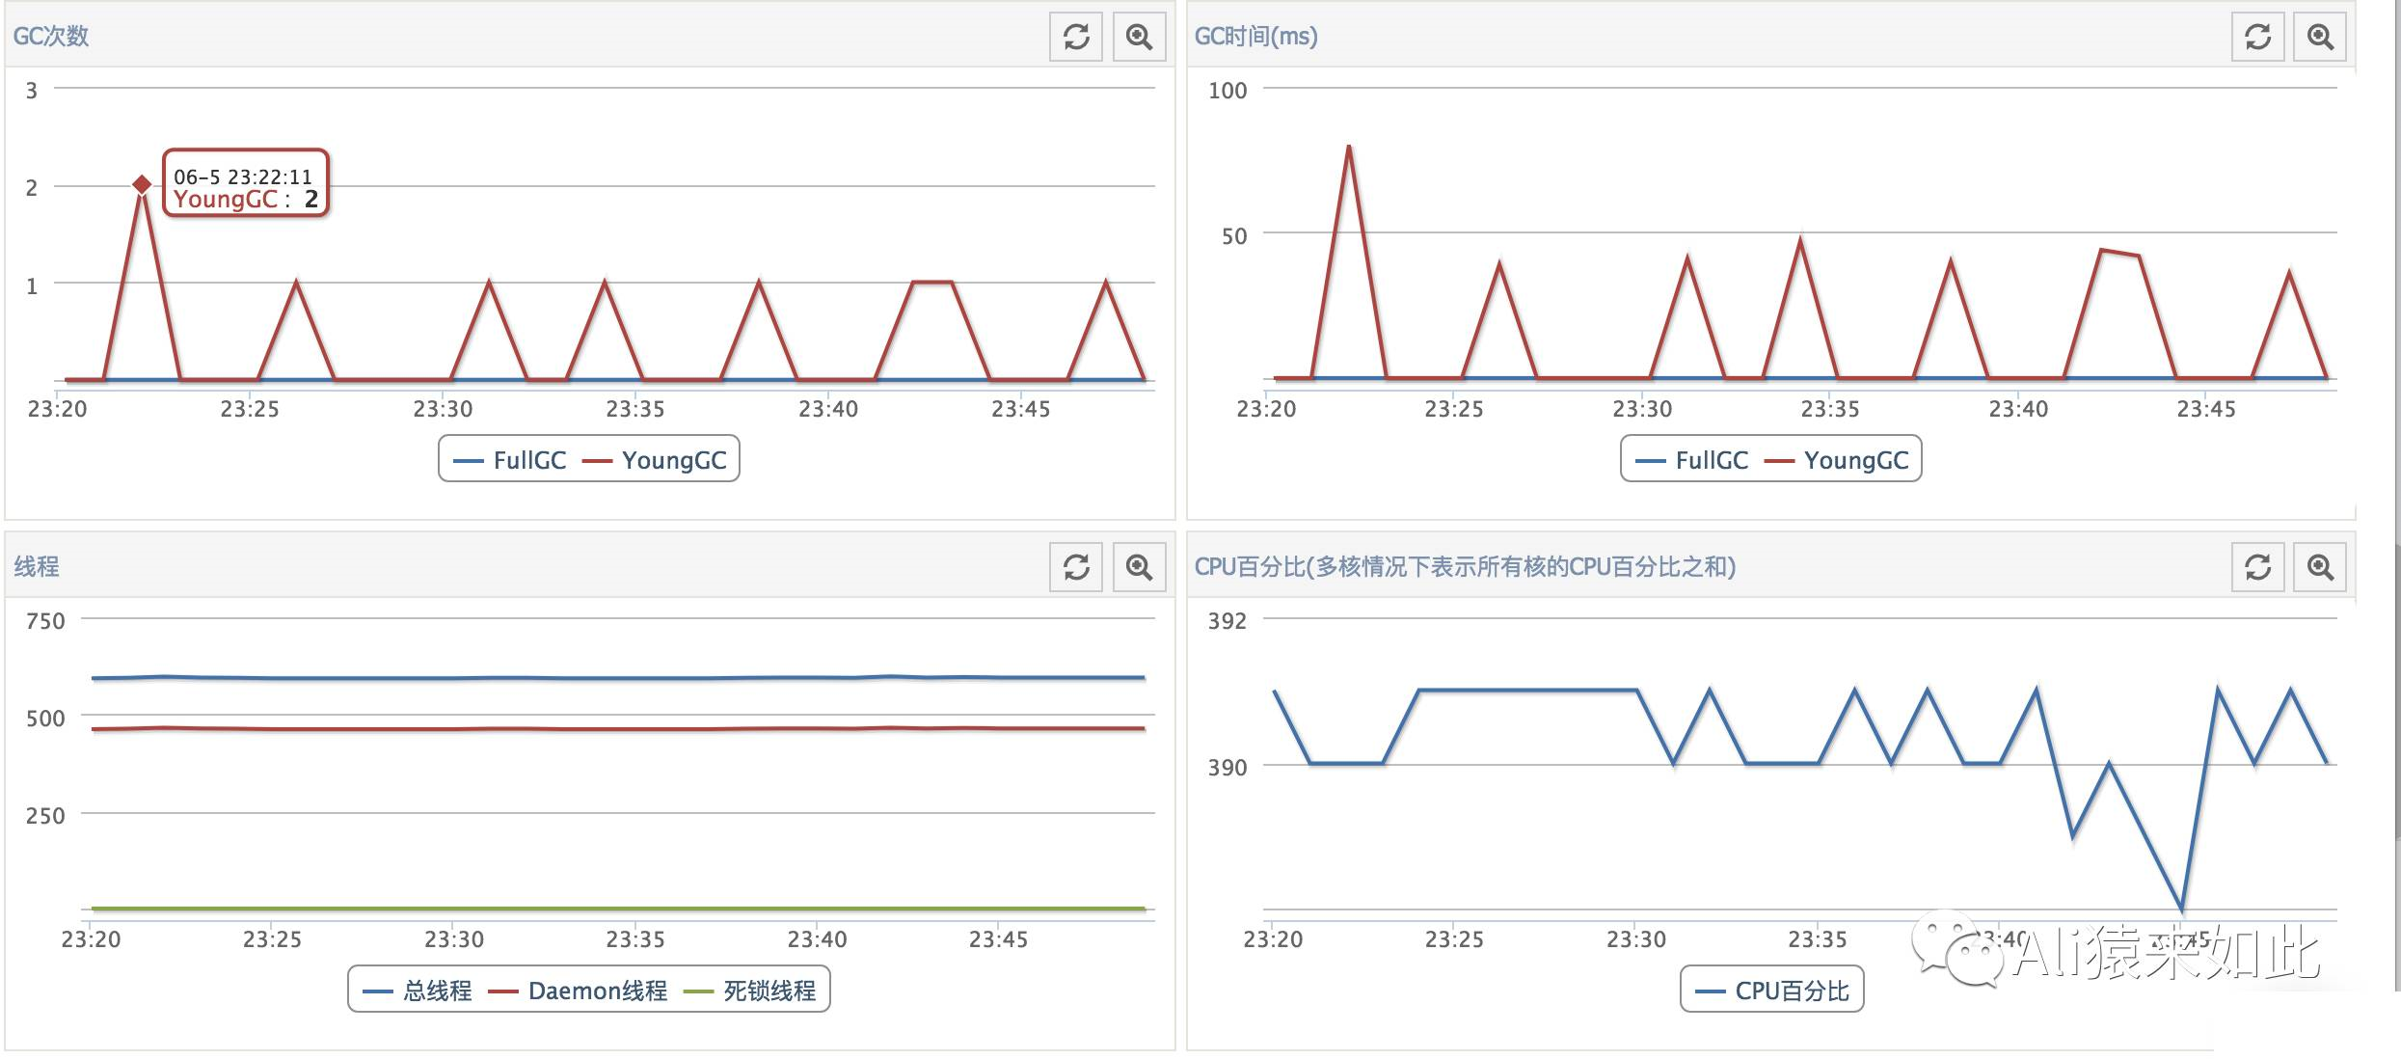Click the YoungGC peak marker at 23:22:11

coord(142,184)
